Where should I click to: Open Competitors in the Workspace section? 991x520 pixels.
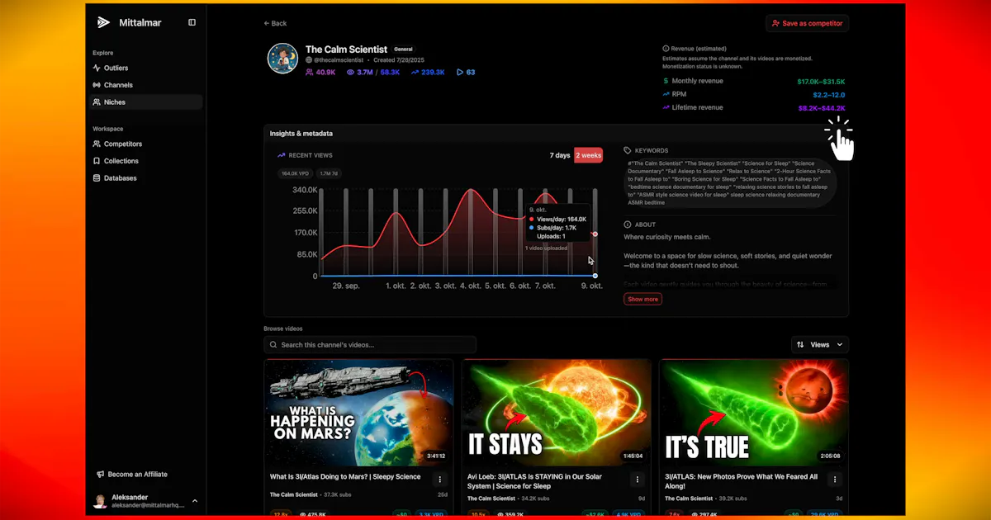[x=145, y=144]
